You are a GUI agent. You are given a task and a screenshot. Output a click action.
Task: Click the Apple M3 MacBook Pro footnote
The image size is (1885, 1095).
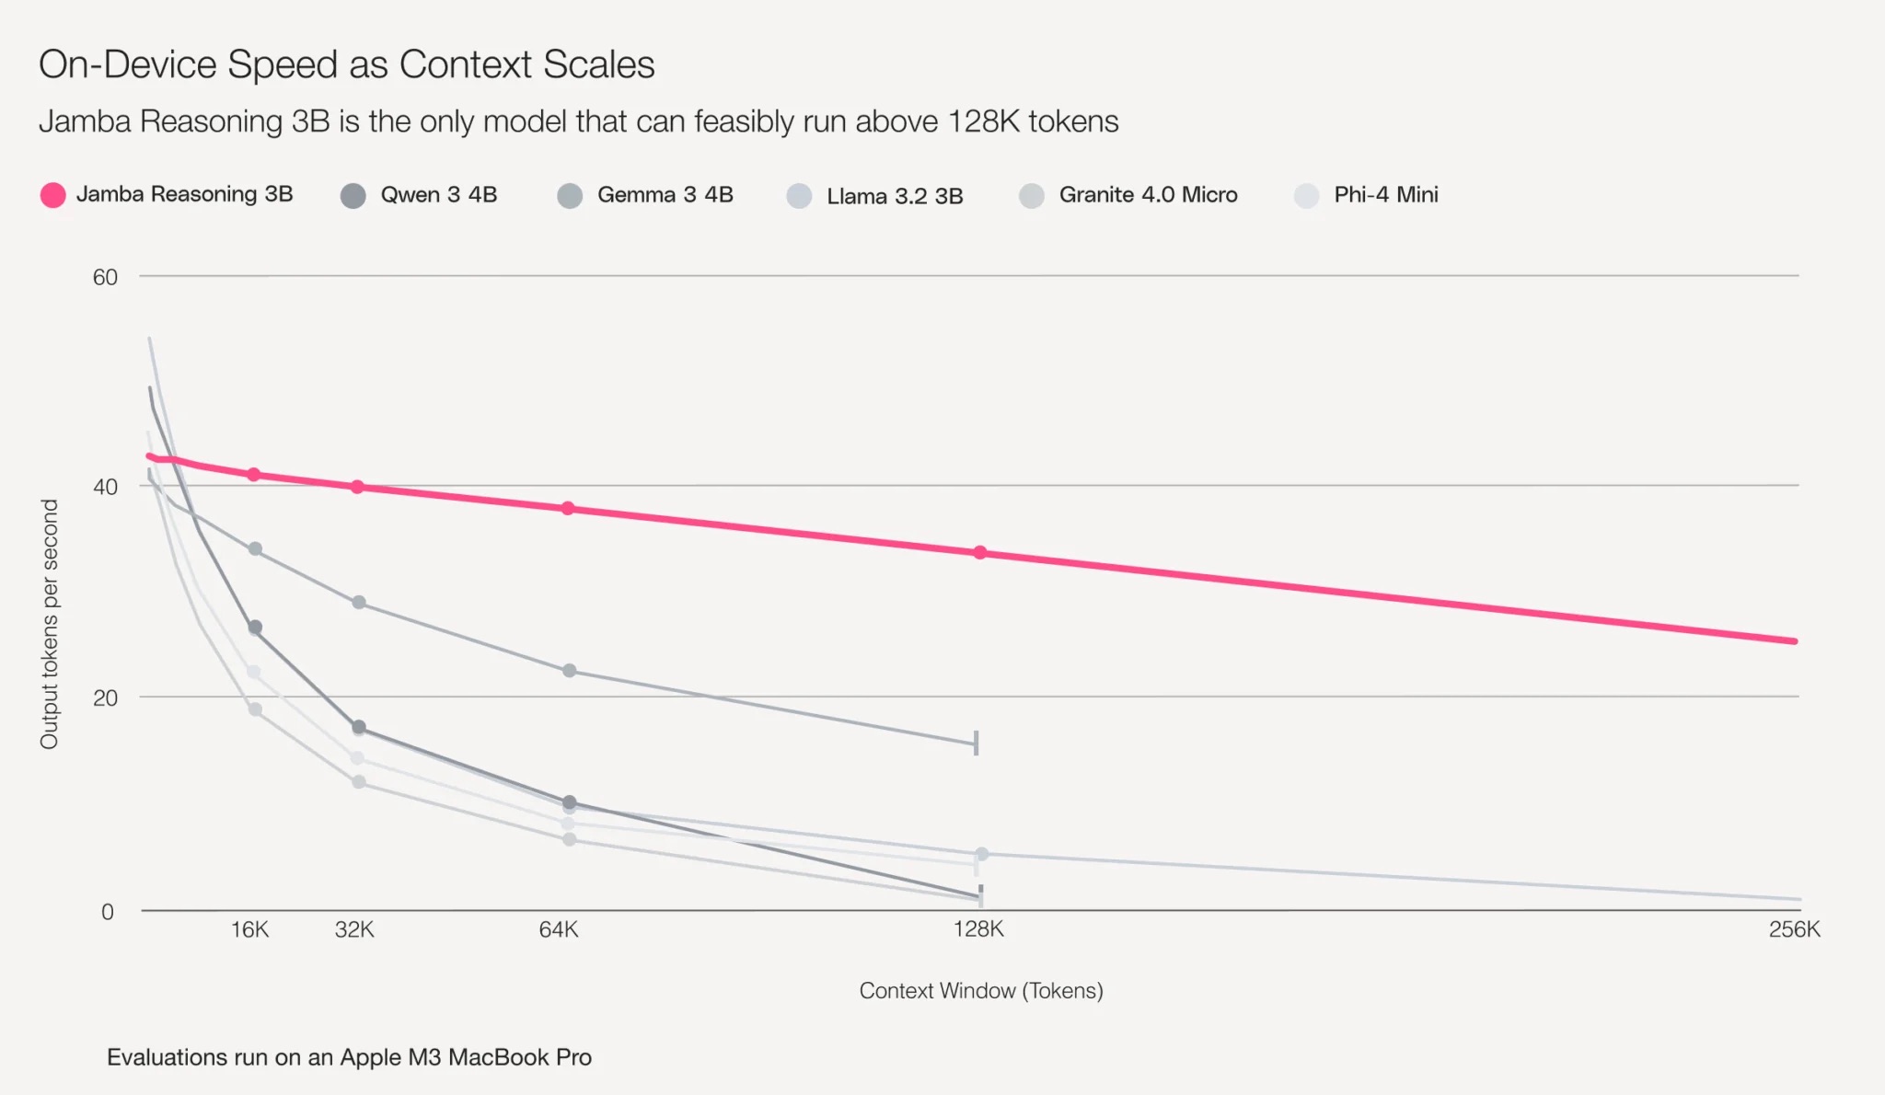349,1057
